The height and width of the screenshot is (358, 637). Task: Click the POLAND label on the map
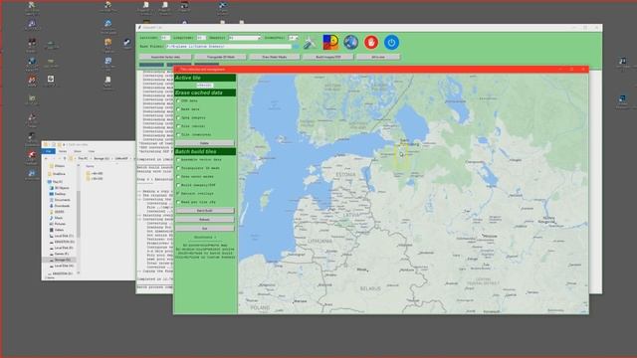point(260,307)
